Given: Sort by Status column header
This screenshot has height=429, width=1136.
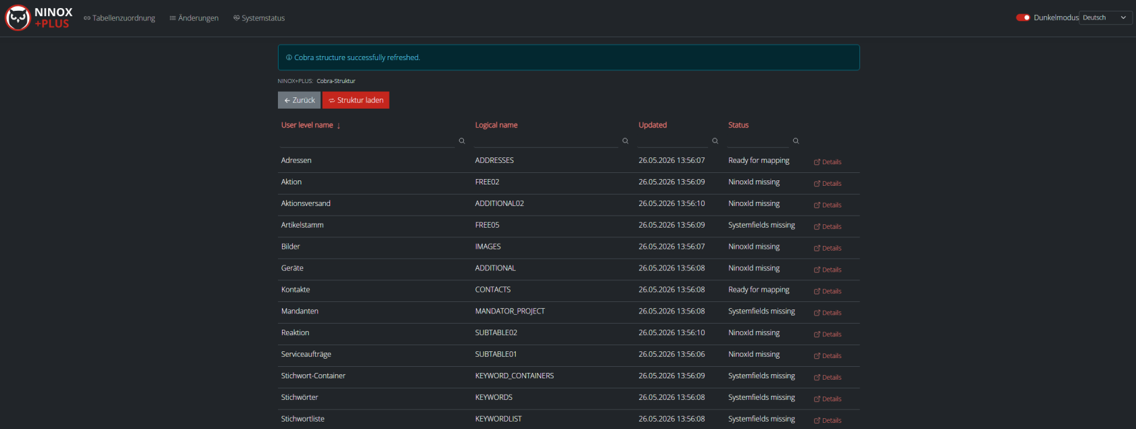Looking at the screenshot, I should [738, 125].
